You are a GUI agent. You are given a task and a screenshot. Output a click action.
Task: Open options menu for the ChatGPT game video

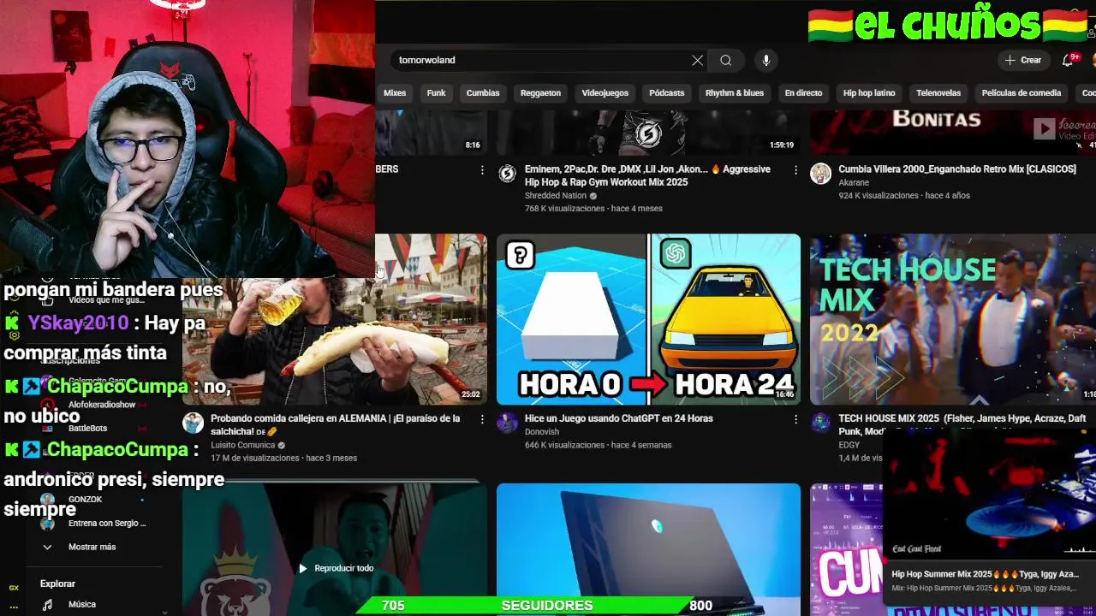tap(795, 419)
